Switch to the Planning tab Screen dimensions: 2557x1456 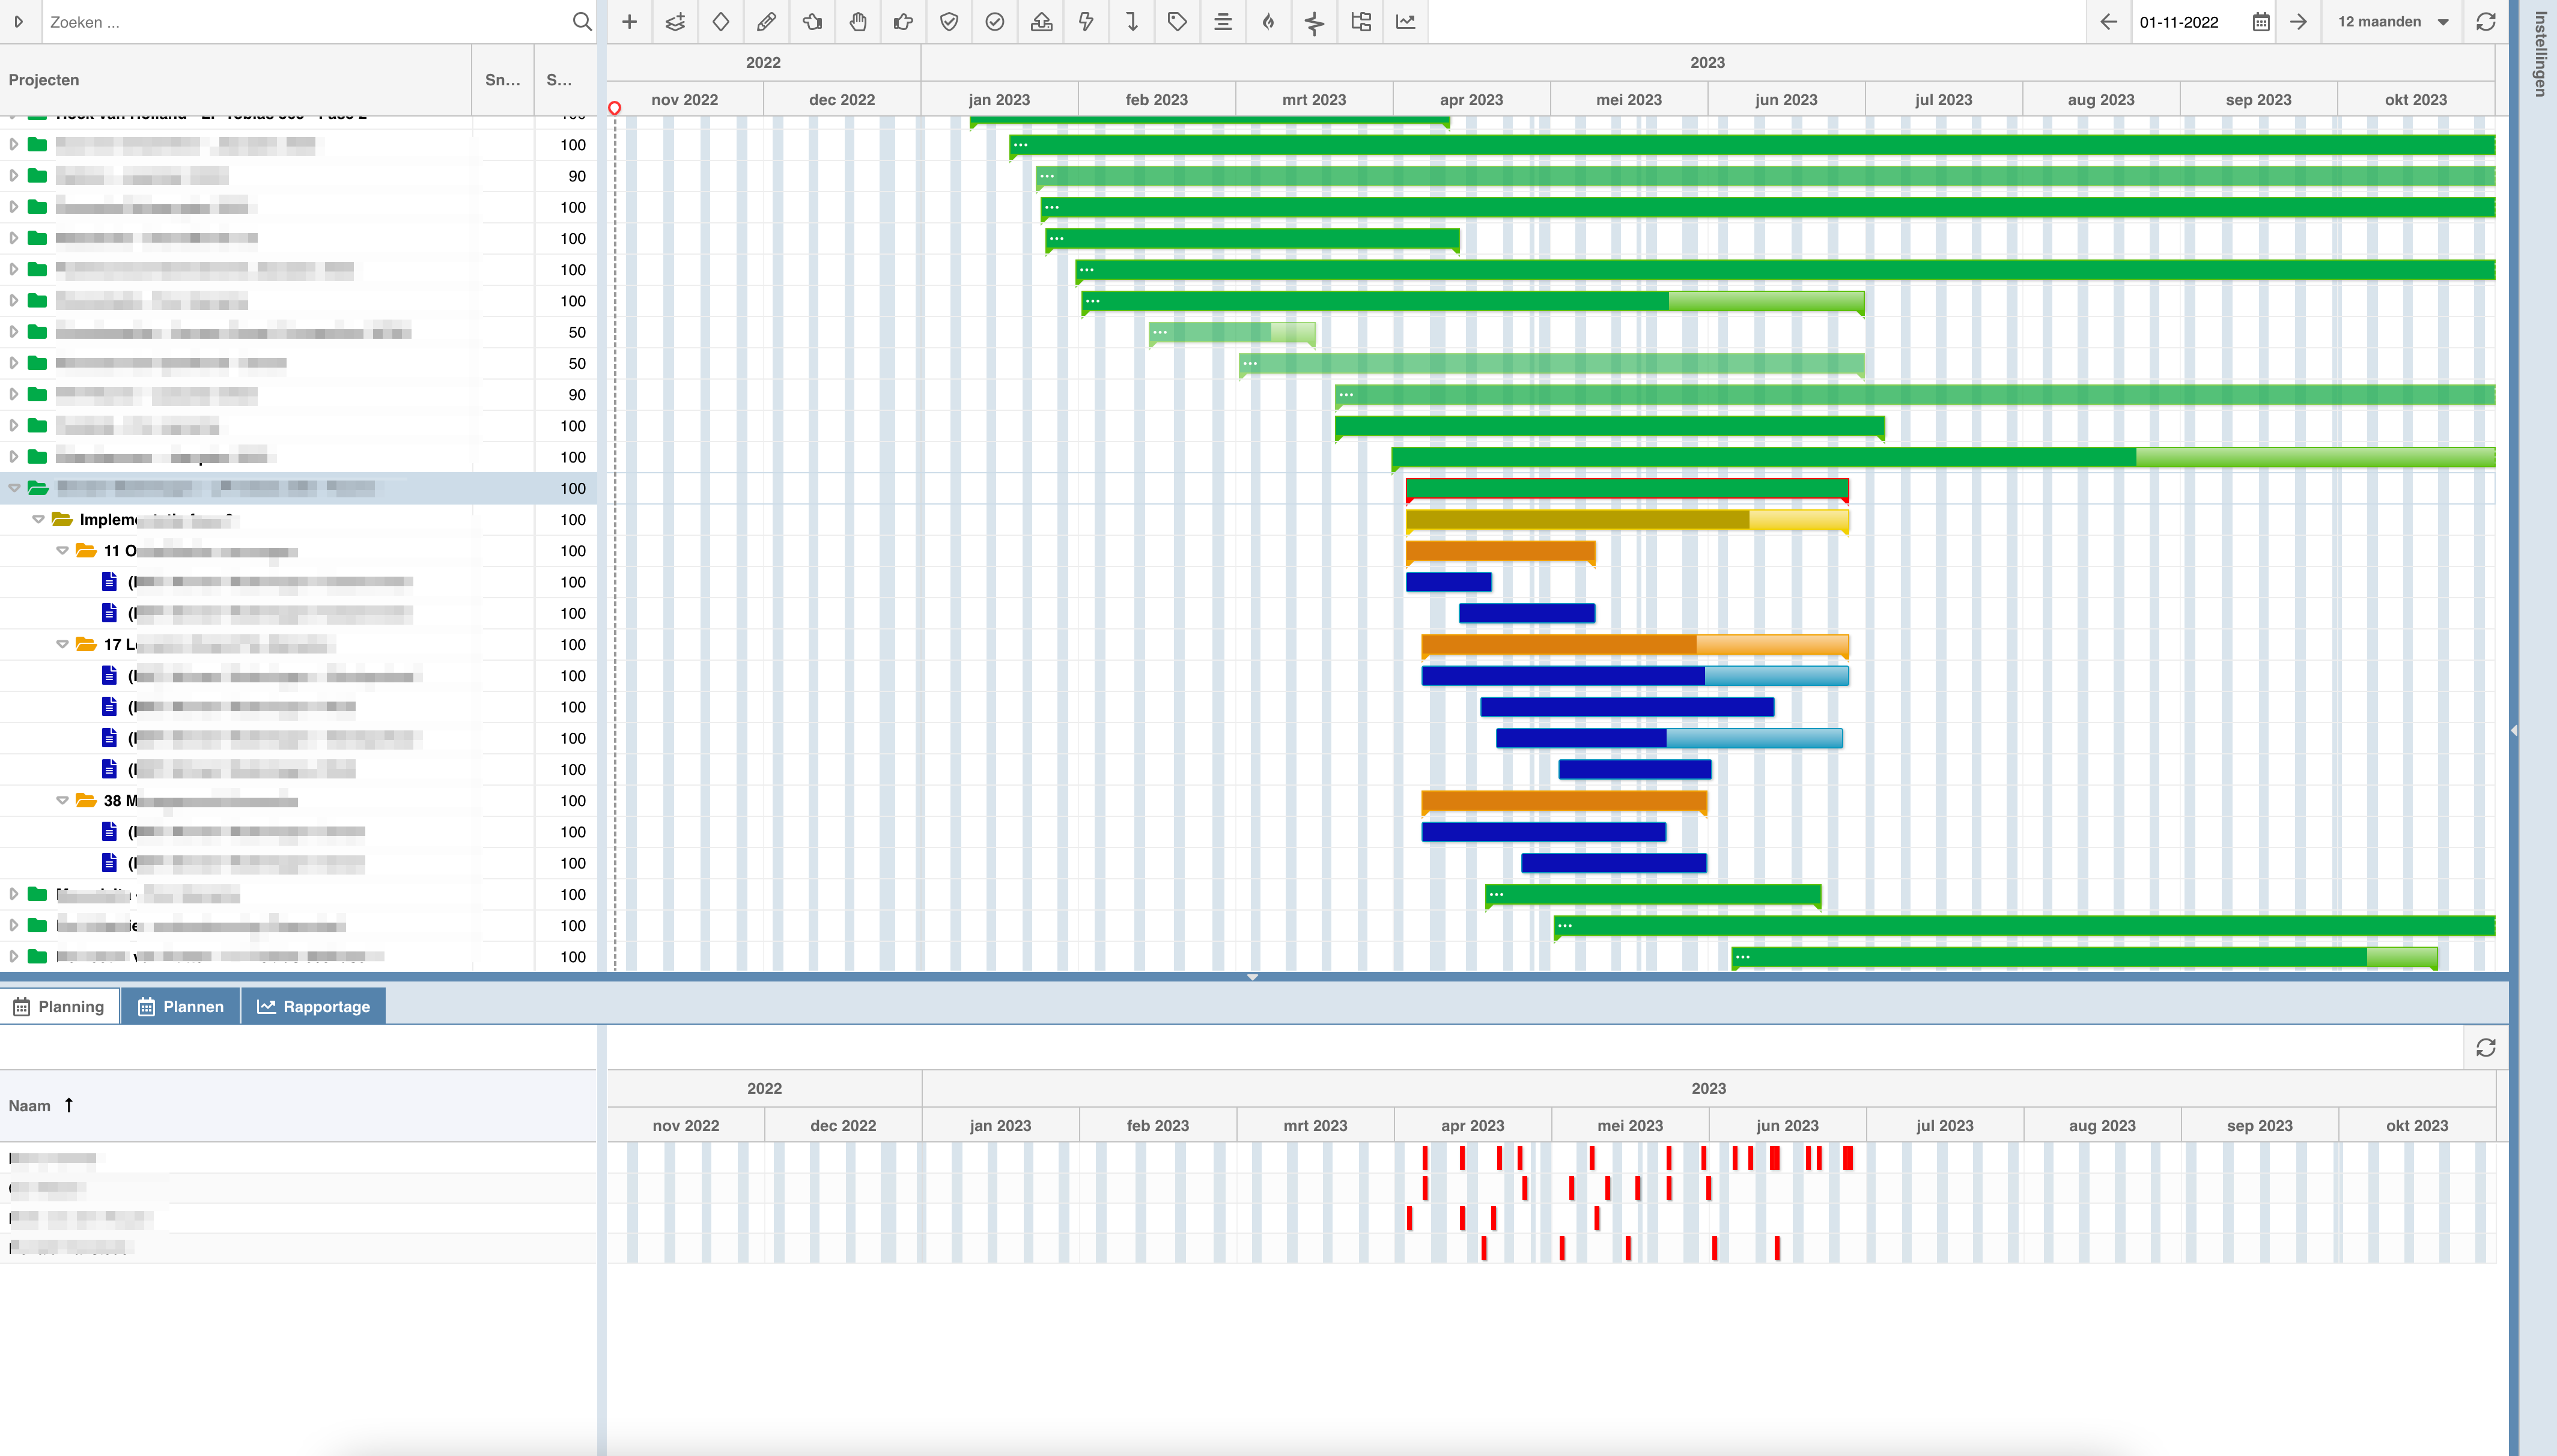click(x=59, y=1006)
